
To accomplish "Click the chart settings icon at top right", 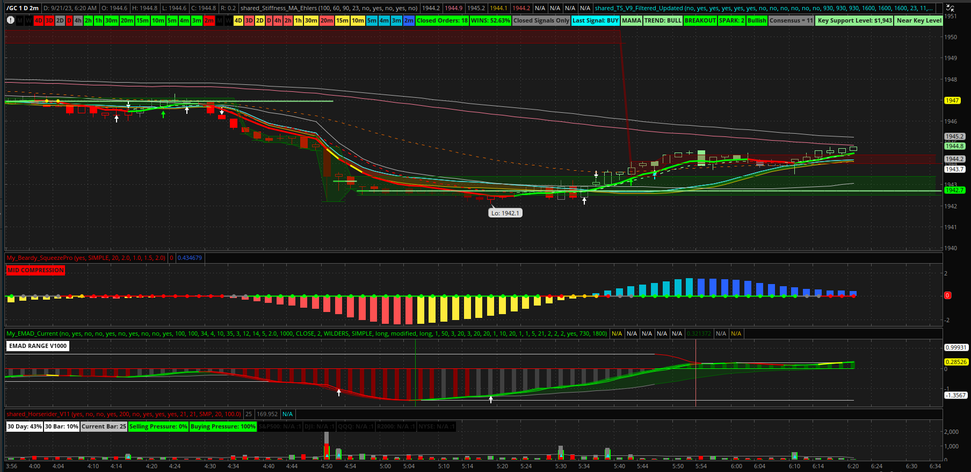I will pyautogui.click(x=950, y=8).
